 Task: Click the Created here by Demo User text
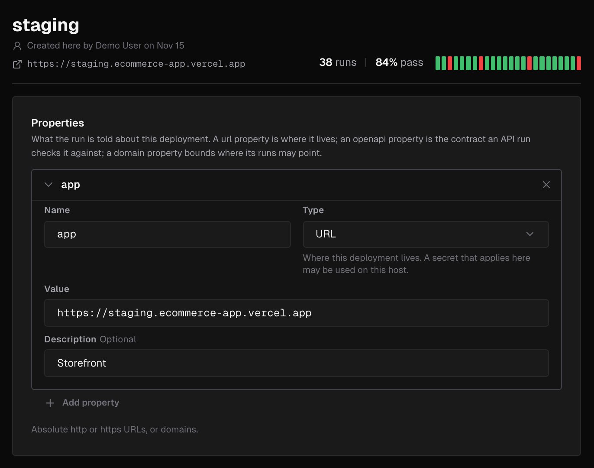point(106,45)
